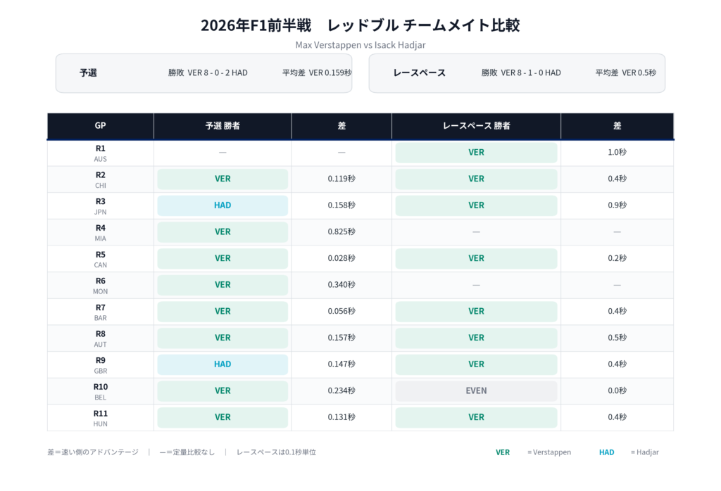Select the R1 AUS row label
The width and height of the screenshot is (721, 491).
tap(100, 153)
